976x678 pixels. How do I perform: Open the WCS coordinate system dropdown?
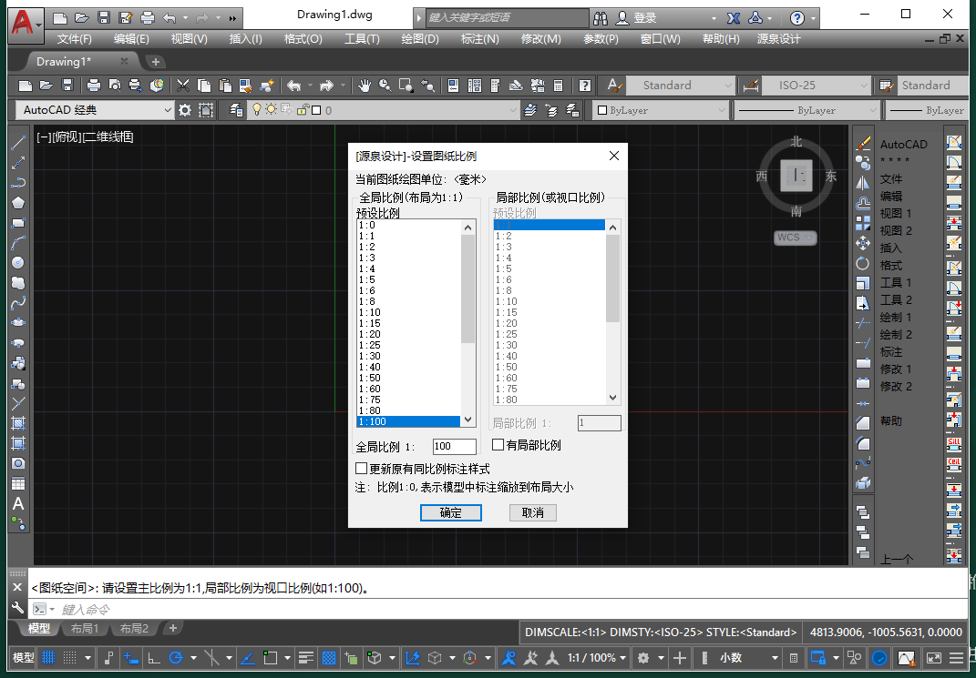click(795, 238)
